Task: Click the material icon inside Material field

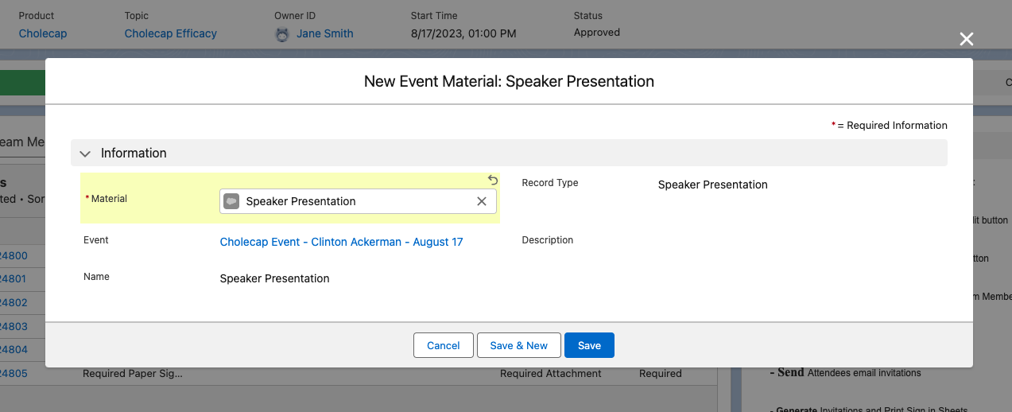Action: coord(231,201)
